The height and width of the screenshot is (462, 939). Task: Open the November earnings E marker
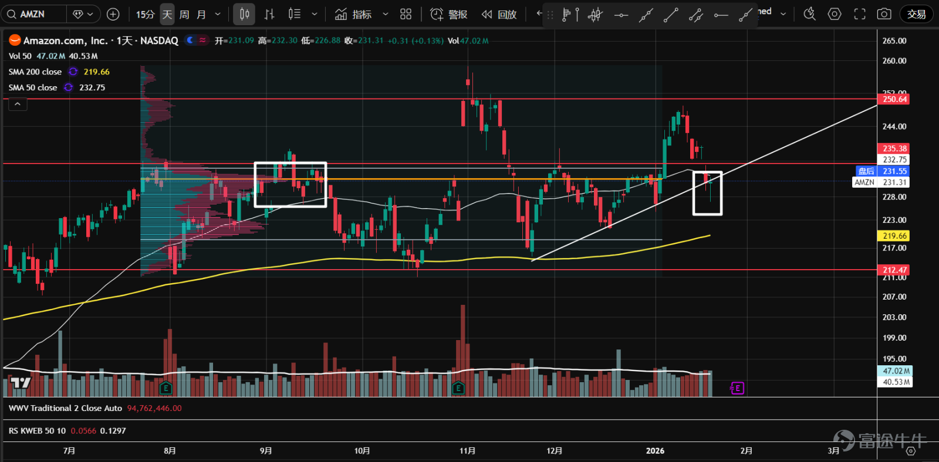458,388
